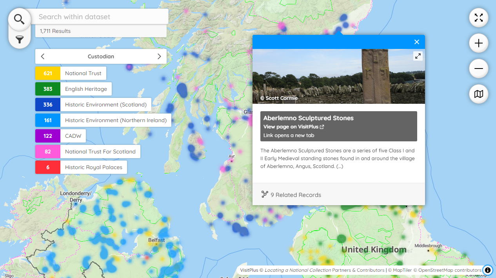Toggle National Trust For Scotland filter
Viewport: 496px width, 278px height.
88,152
